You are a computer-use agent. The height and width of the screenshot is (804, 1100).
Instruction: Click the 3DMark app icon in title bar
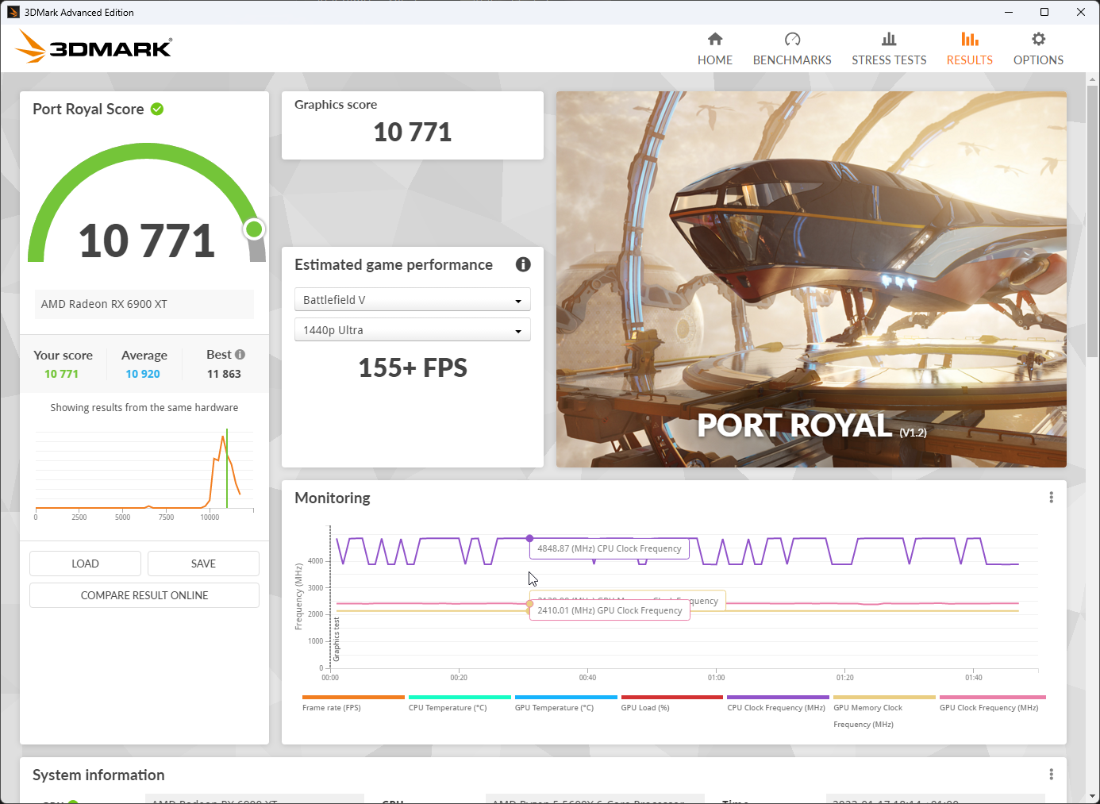pos(13,12)
